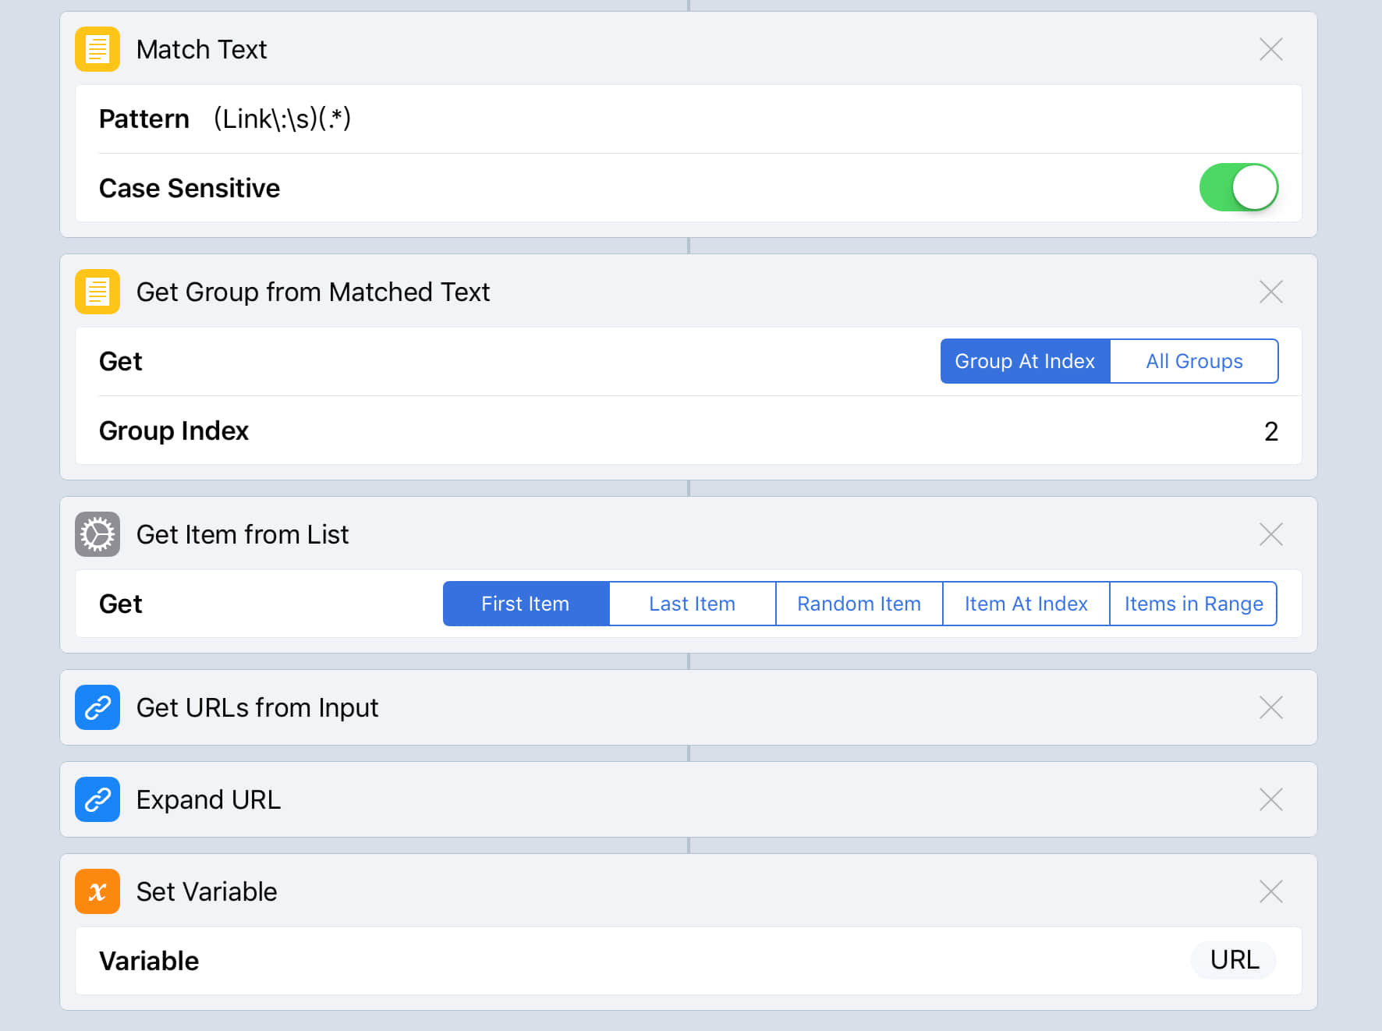Remove the Get URLs from Input action

pos(1270,707)
